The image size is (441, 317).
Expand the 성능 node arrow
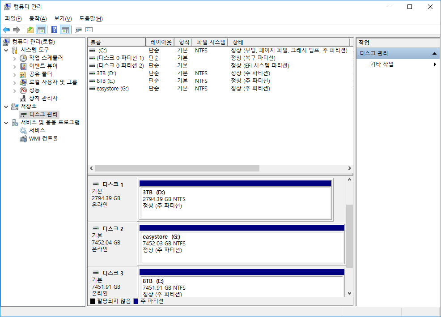pyautogui.click(x=15, y=90)
